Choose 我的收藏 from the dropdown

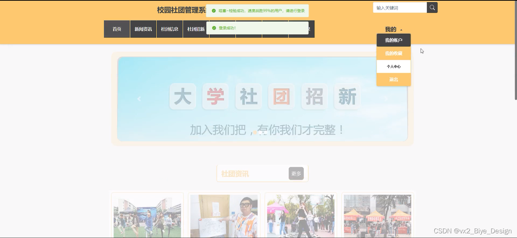393,53
